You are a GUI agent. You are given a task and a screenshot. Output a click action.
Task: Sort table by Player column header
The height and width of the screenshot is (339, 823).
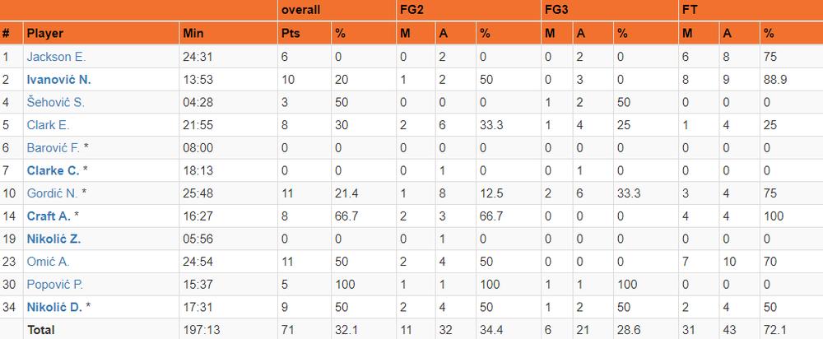44,34
